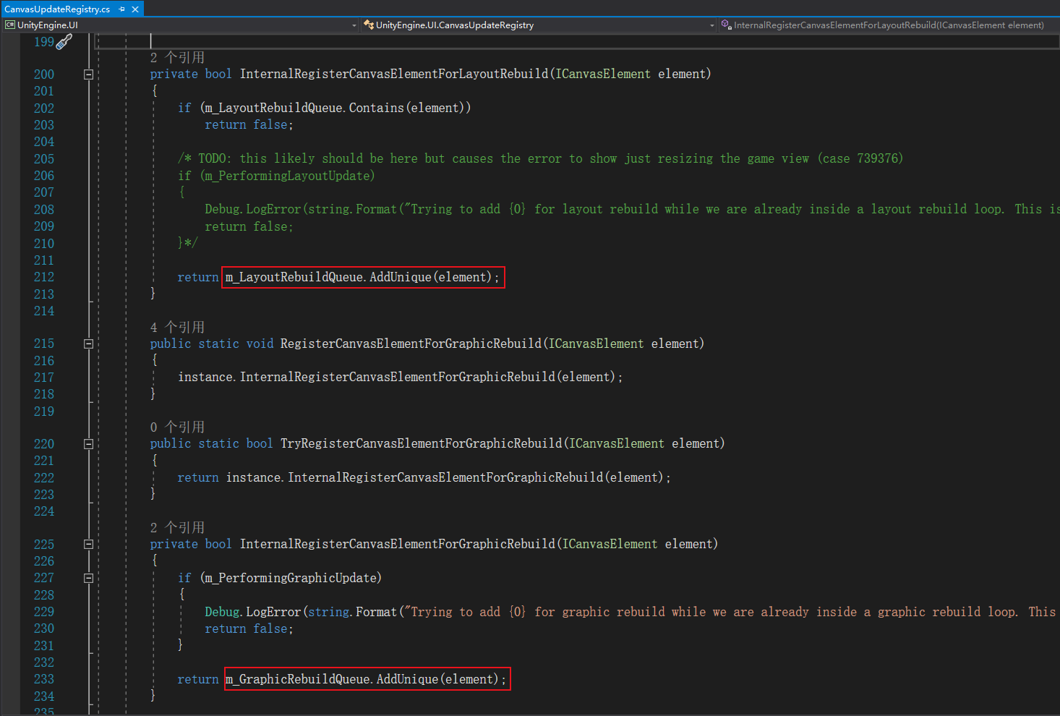
Task: Close the CanvasUpdateRegistry.cs tab
Action: 135,9
